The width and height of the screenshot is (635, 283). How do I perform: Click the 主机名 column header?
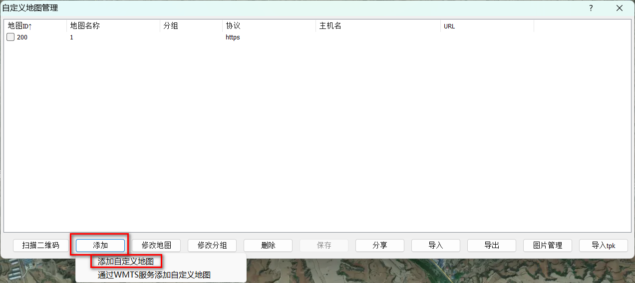pos(378,26)
